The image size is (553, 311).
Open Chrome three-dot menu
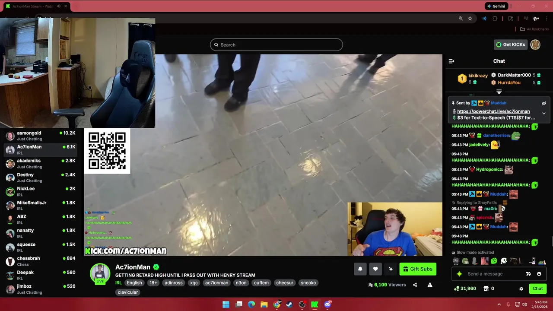pyautogui.click(x=547, y=19)
